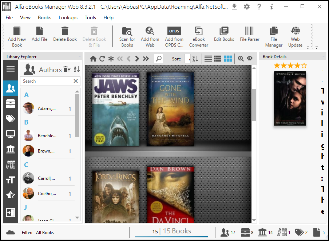Open Scan for Books tool
Image resolution: width=329 pixels, height=241 pixels.
tap(127, 37)
